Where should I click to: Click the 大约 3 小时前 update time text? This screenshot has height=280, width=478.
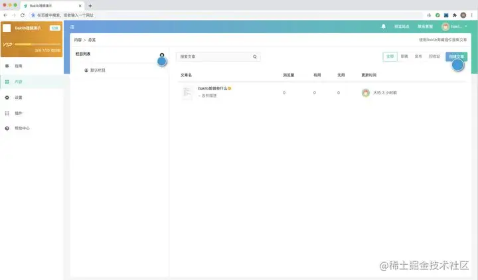(x=385, y=93)
